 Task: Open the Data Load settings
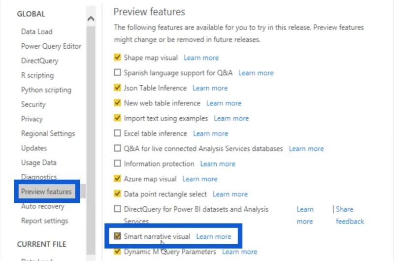[x=36, y=32]
